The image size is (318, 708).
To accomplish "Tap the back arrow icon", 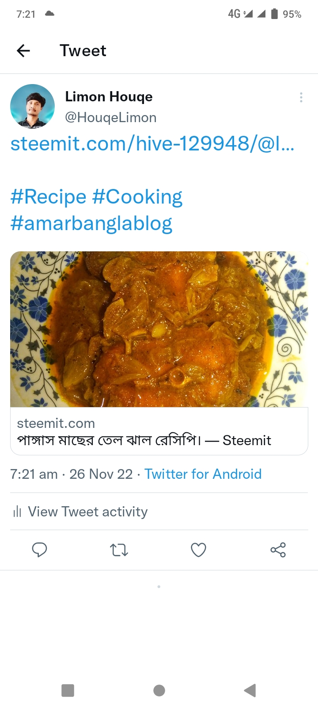I will click(23, 51).
